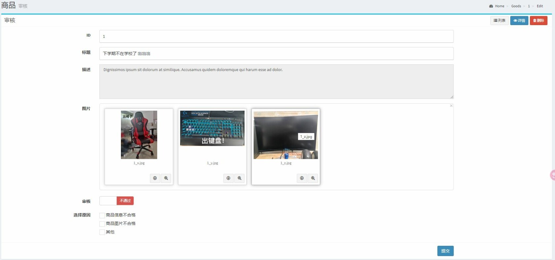This screenshot has height=260, width=555.
Task: Click the zoom icon under 1_z.jpg
Action: coord(313,178)
